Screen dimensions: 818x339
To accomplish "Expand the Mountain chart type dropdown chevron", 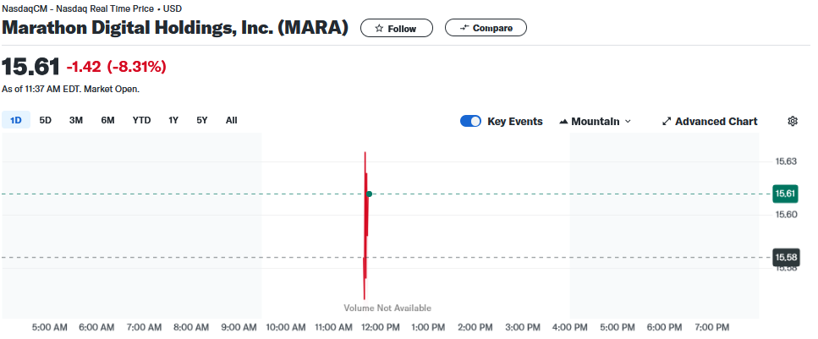I will point(628,122).
